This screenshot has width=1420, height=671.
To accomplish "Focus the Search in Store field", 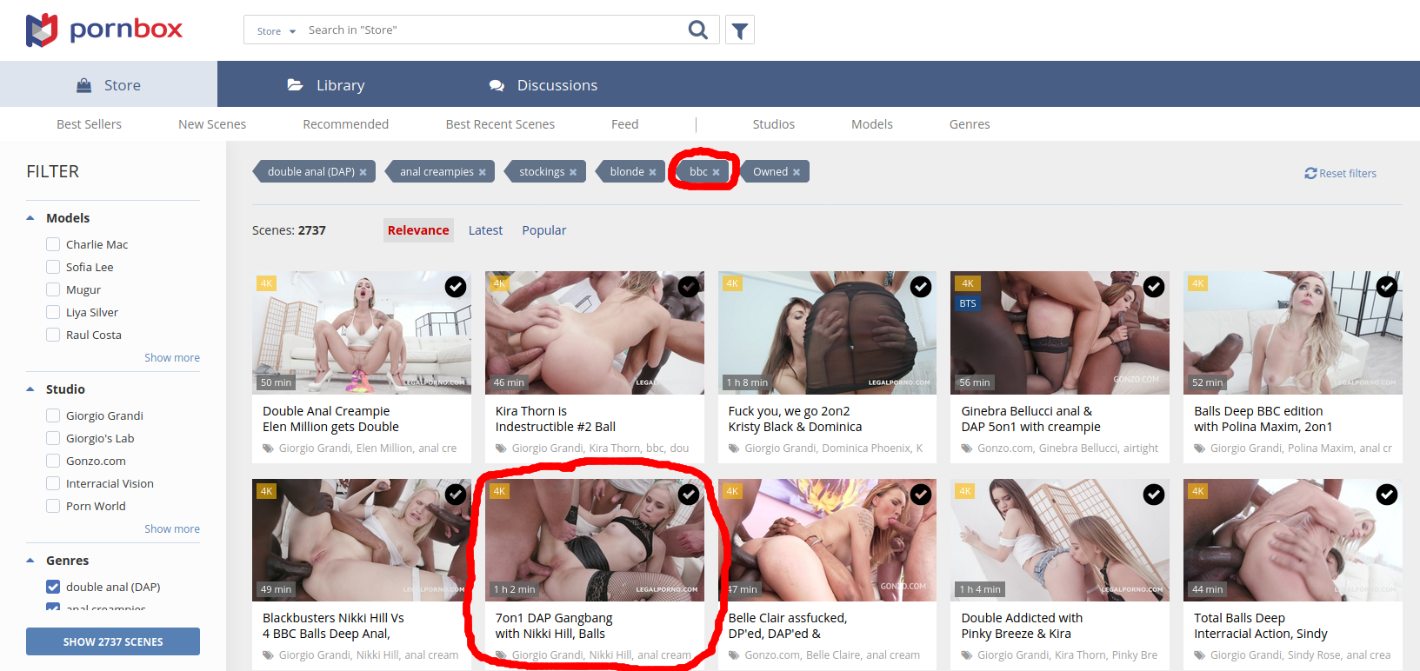I will (491, 30).
